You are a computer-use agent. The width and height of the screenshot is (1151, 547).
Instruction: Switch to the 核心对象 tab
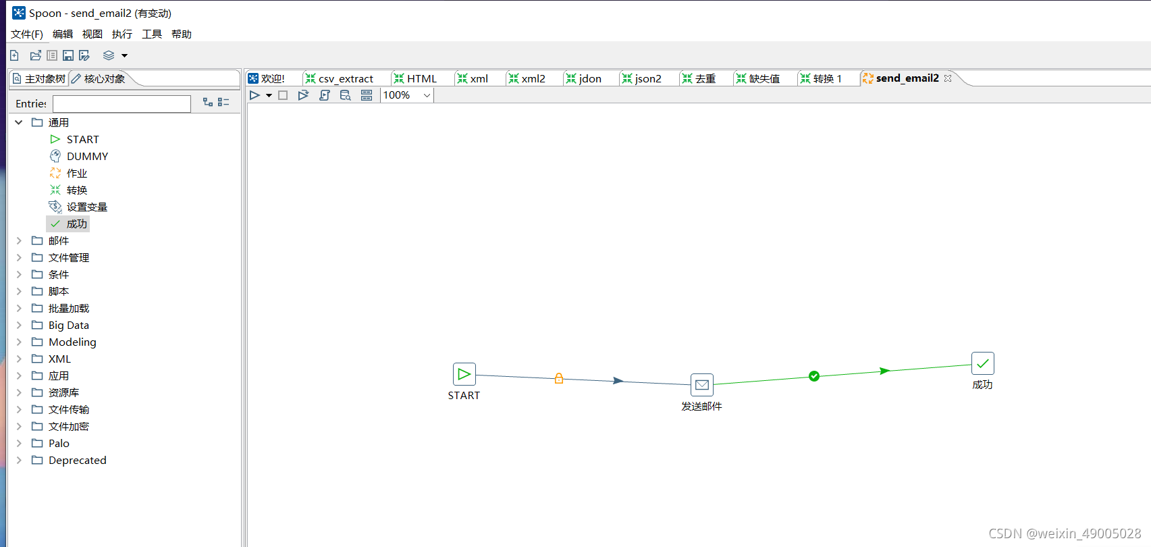(x=99, y=79)
